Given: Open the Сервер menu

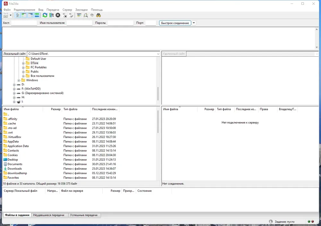Looking at the screenshot, I should pos(67,10).
